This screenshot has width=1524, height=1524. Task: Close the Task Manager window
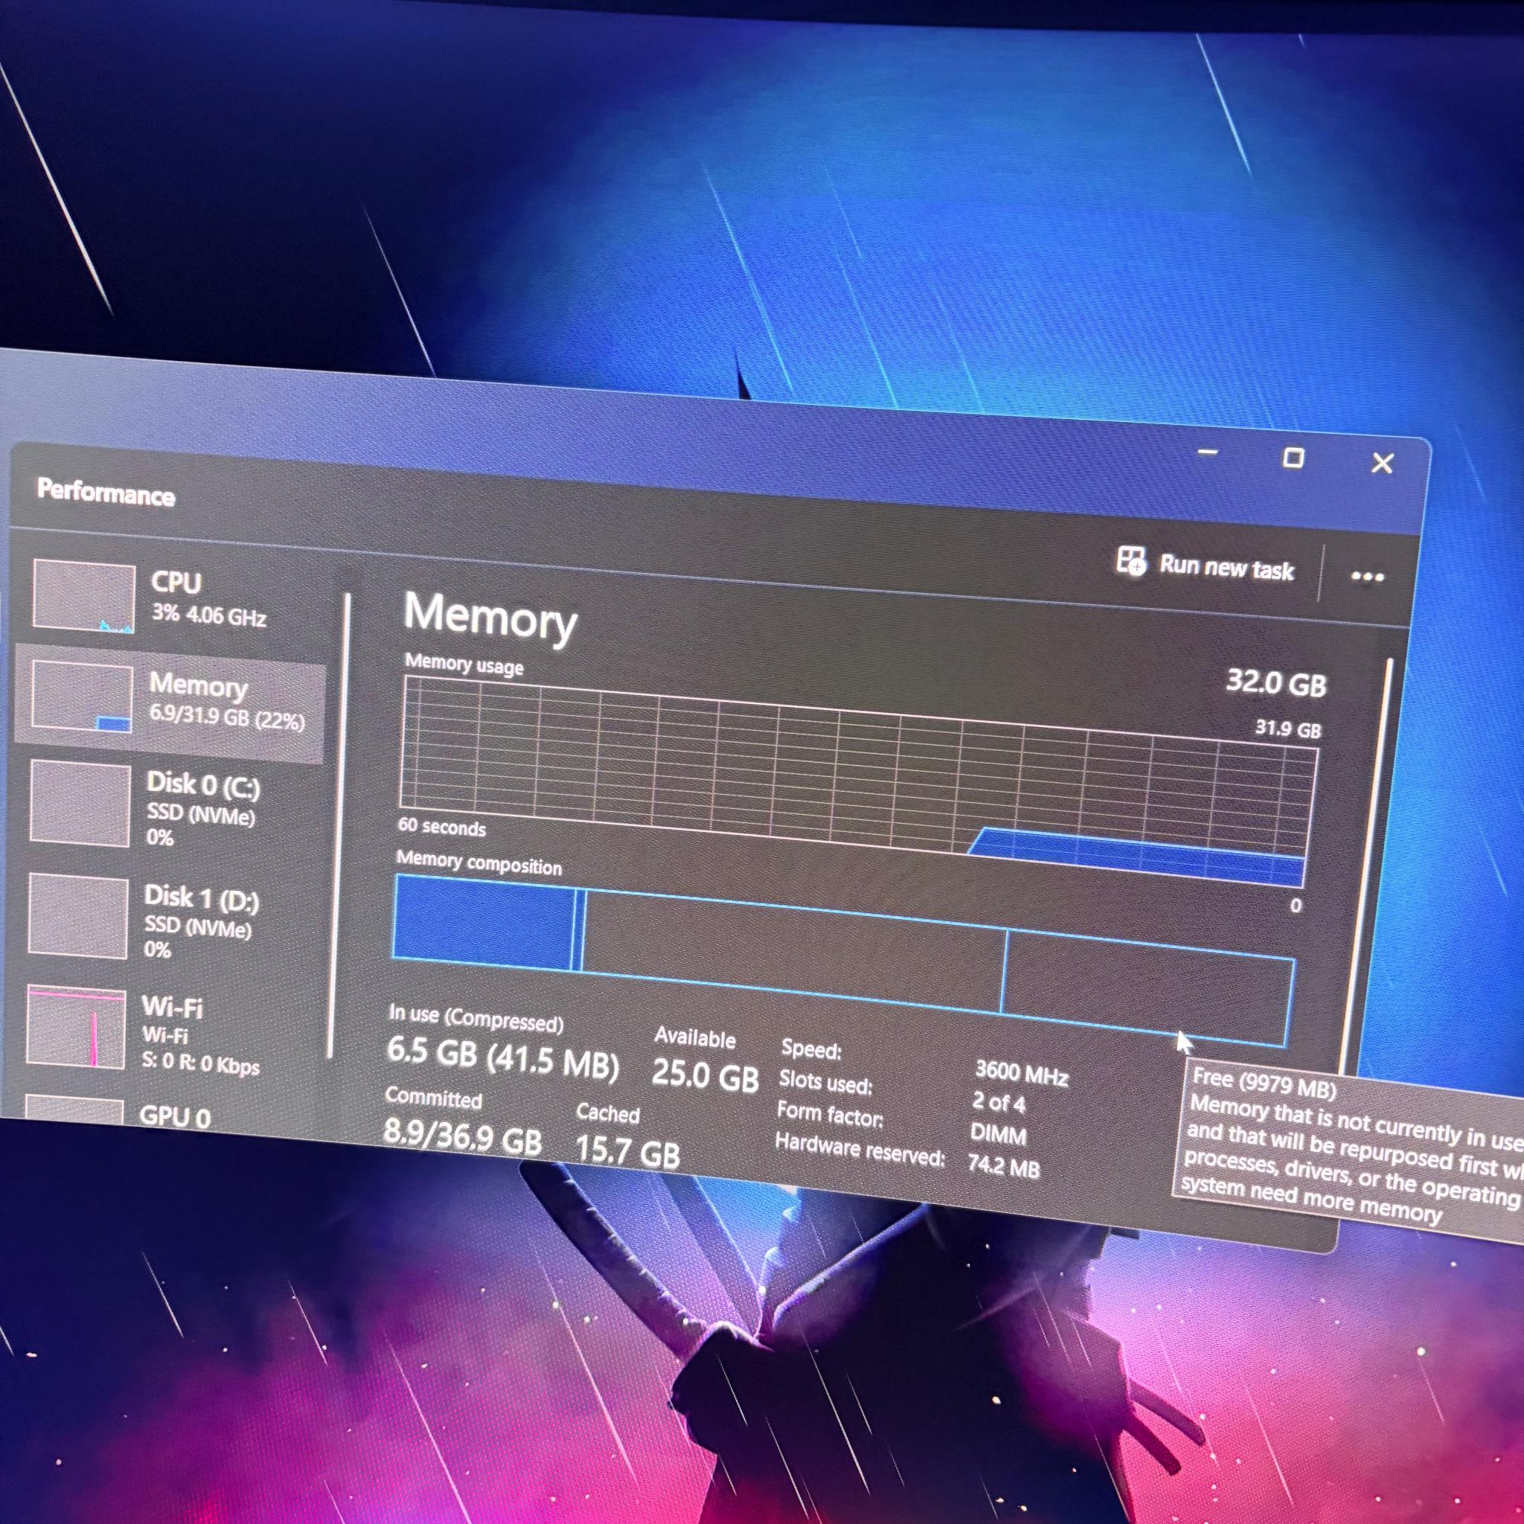[x=1382, y=463]
